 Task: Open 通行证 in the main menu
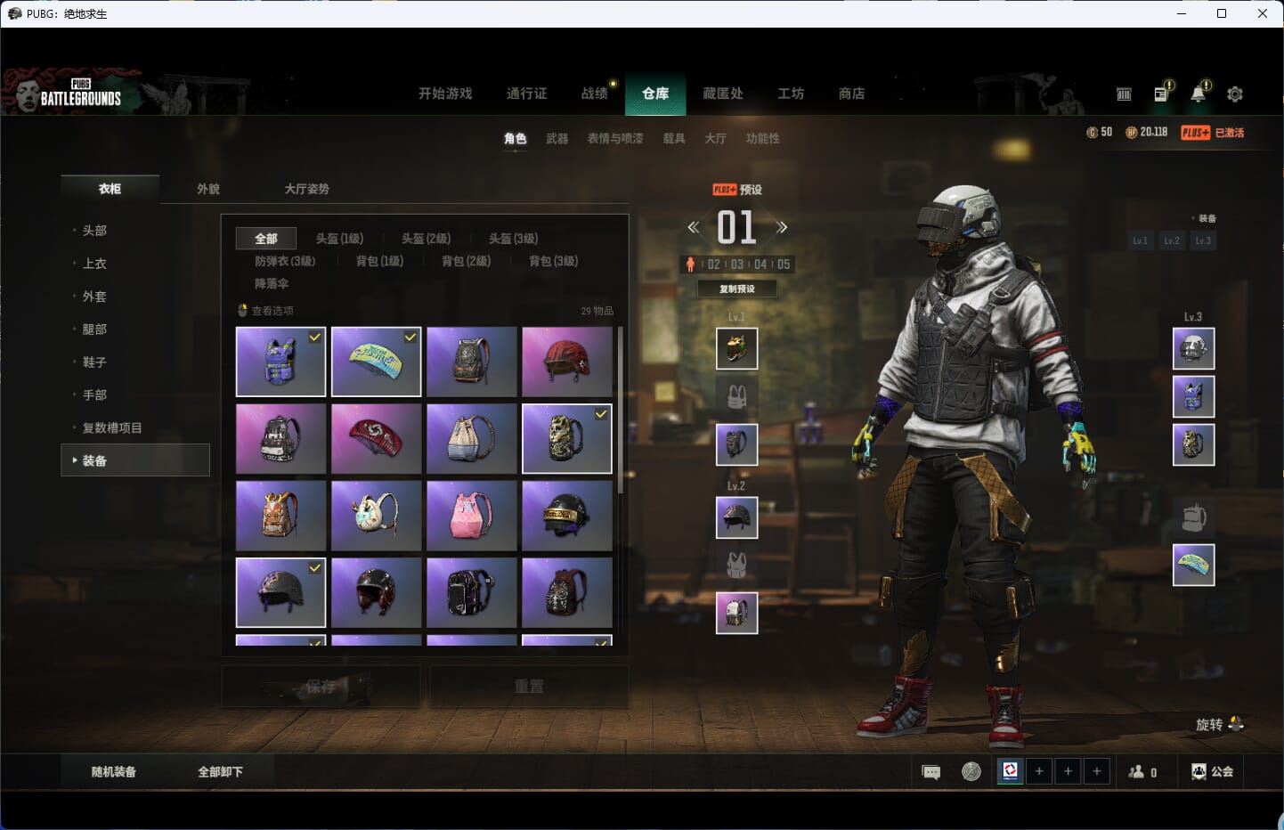(x=526, y=93)
